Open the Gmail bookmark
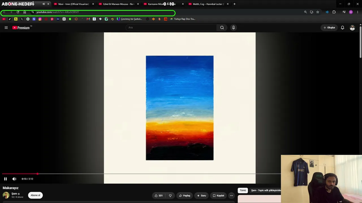This screenshot has width=362, height=203. pos(88,19)
